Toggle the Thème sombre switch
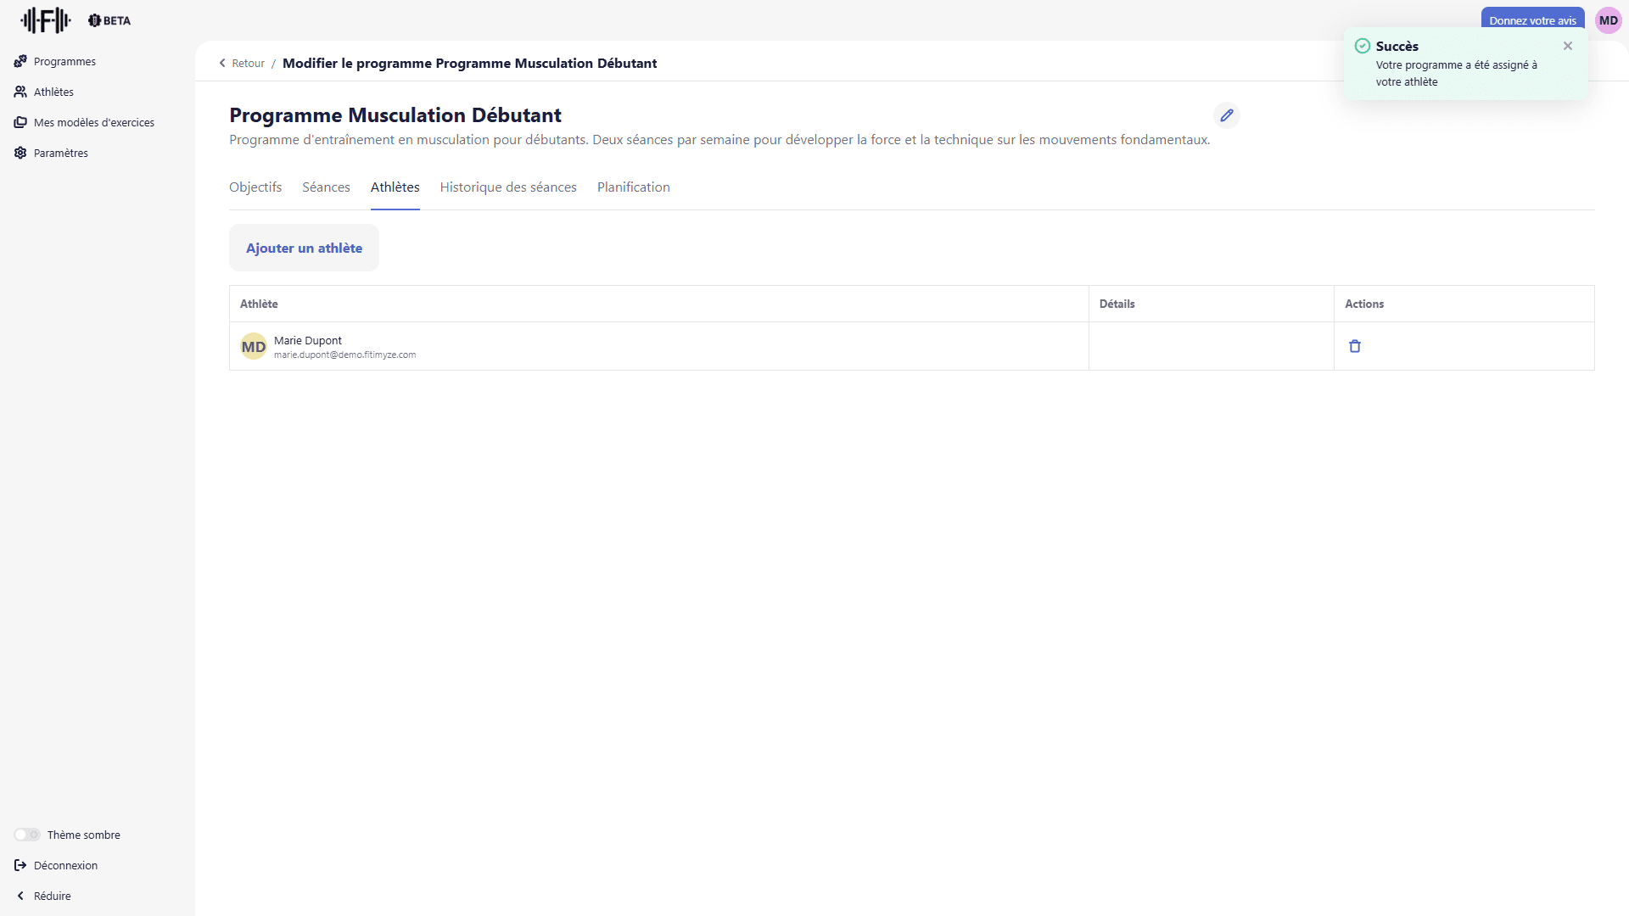Image resolution: width=1629 pixels, height=916 pixels. (x=27, y=835)
